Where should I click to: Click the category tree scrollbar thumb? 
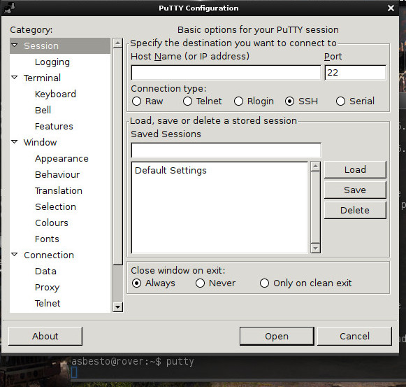pyautogui.click(x=118, y=156)
